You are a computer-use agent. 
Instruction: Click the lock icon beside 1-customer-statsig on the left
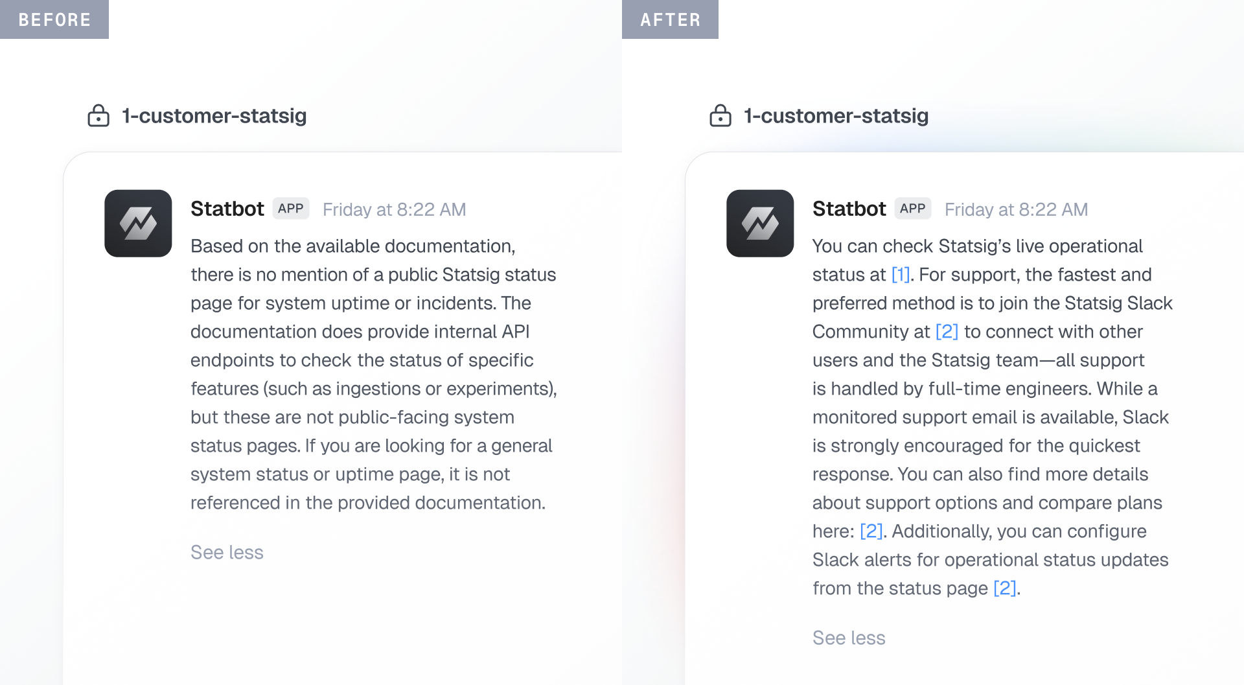click(98, 116)
